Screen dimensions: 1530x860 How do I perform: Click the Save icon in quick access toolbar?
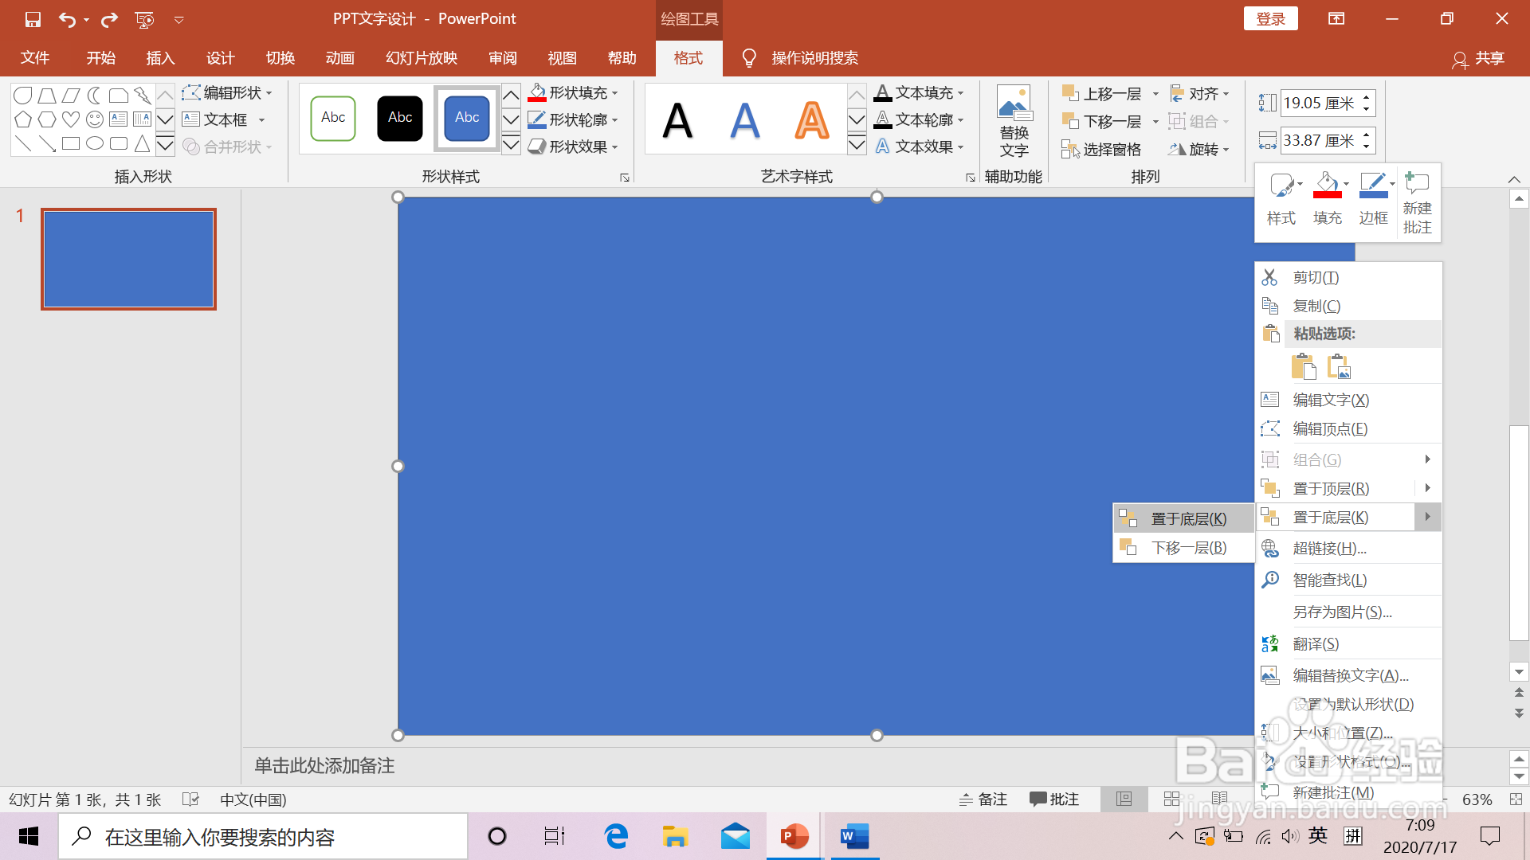pos(33,19)
